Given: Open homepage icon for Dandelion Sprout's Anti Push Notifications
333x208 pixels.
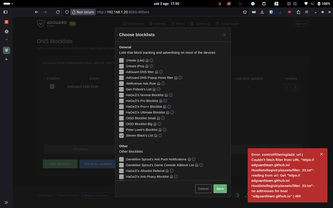Looking at the screenshot, I should (x=189, y=159).
